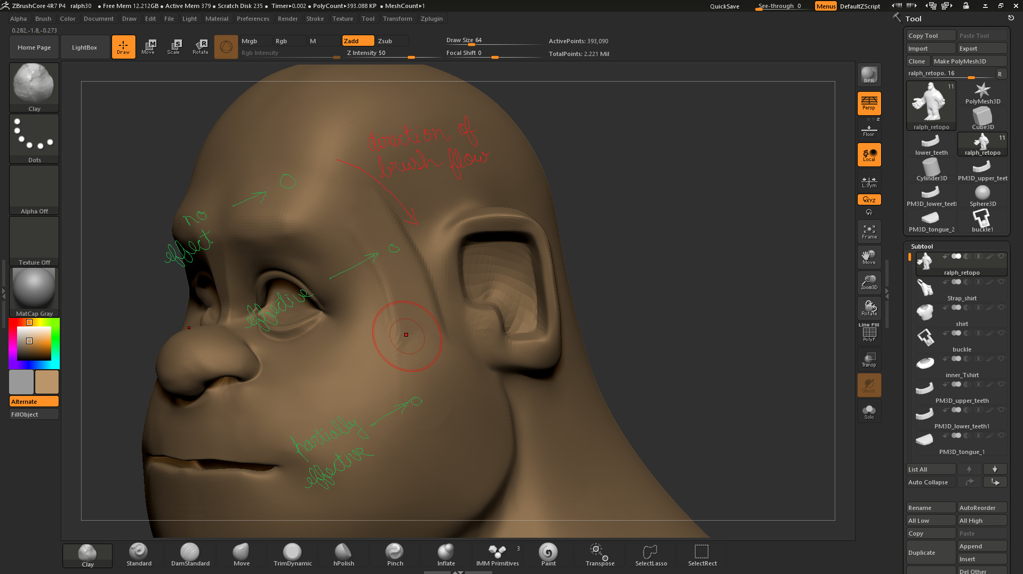1023x574 pixels.
Task: Open the Zplugin menu
Action: coord(431,19)
